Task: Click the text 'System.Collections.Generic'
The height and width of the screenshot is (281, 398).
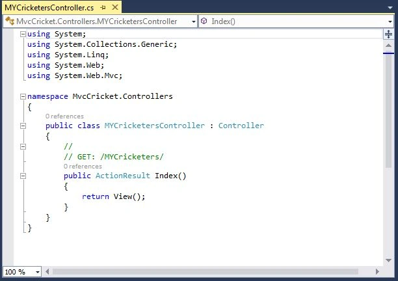Action: coord(113,44)
